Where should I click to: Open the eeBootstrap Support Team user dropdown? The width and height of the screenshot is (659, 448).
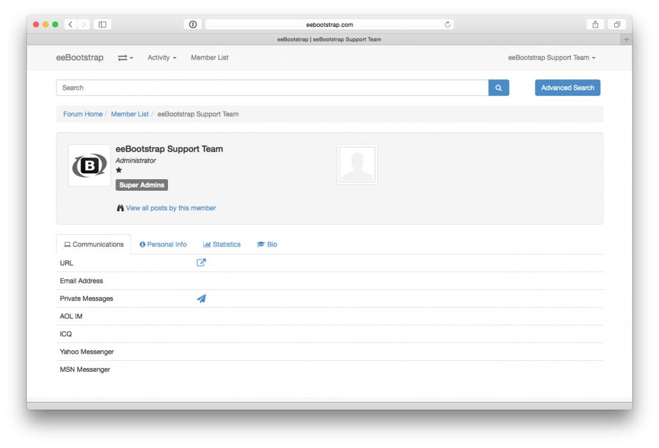[x=552, y=58]
